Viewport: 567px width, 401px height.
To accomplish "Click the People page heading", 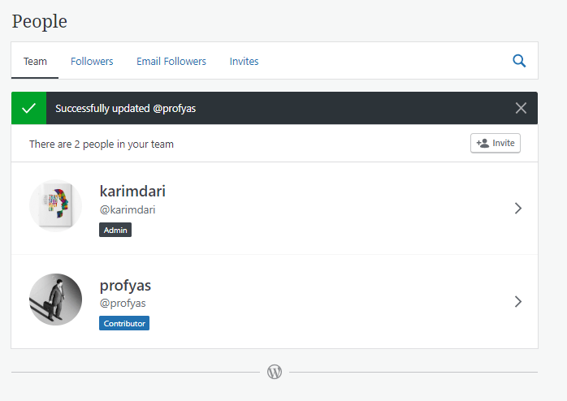I will pos(40,21).
